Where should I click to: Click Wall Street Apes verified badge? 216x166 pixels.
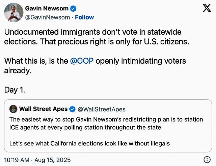pyautogui.click(x=72, y=109)
